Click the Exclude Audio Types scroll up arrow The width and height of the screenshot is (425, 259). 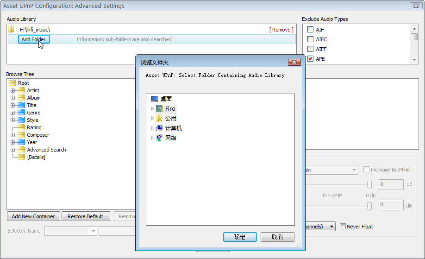click(414, 28)
